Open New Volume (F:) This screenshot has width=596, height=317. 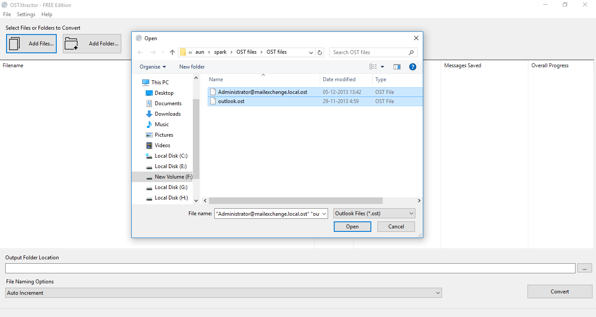173,177
